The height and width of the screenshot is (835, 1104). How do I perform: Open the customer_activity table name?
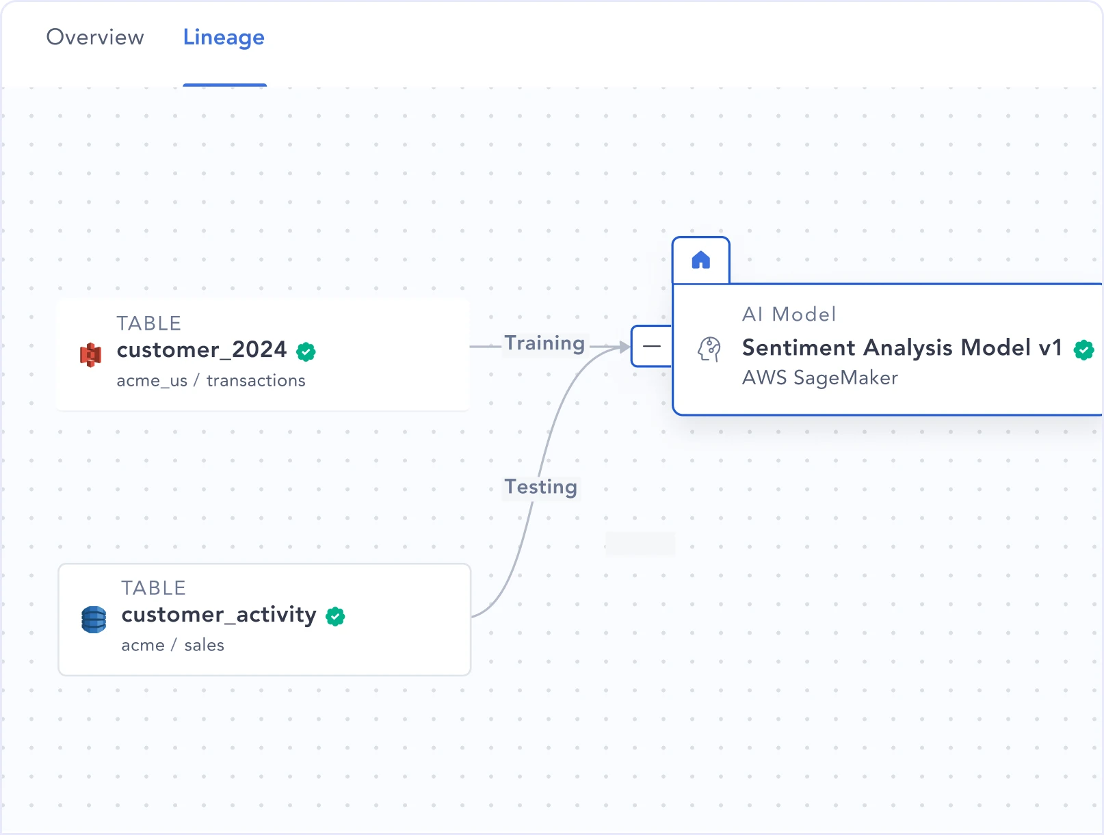point(219,614)
